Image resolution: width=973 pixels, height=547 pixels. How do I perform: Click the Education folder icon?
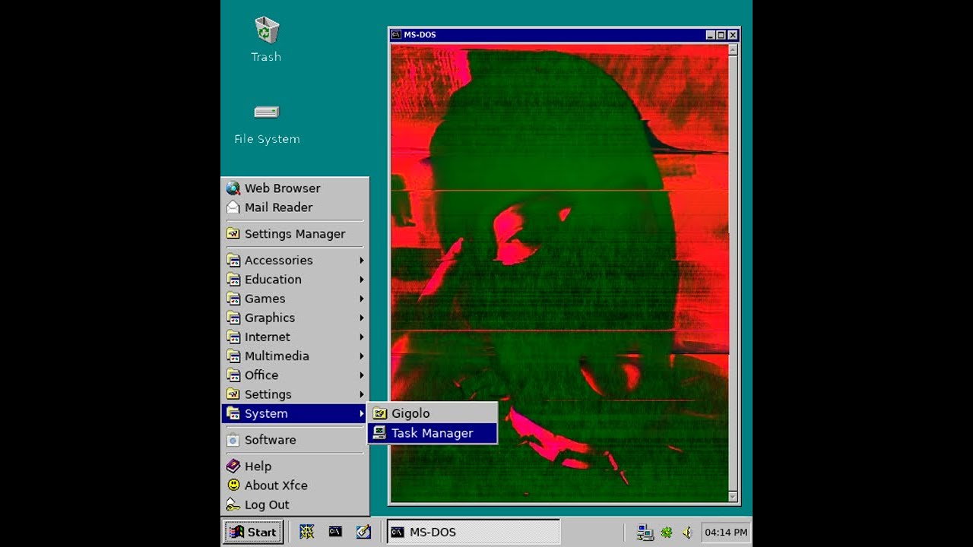pyautogui.click(x=233, y=279)
